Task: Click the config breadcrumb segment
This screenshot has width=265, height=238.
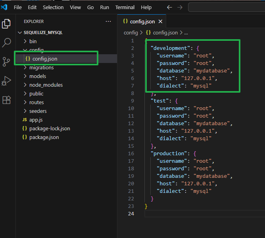Action: point(131,33)
